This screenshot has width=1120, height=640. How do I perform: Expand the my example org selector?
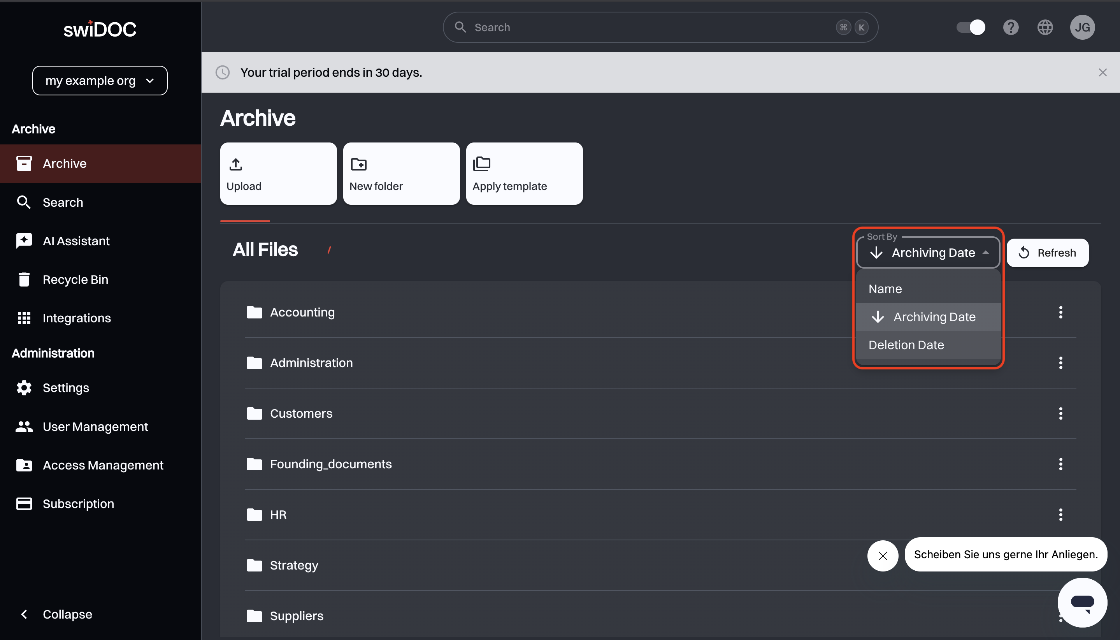(100, 81)
